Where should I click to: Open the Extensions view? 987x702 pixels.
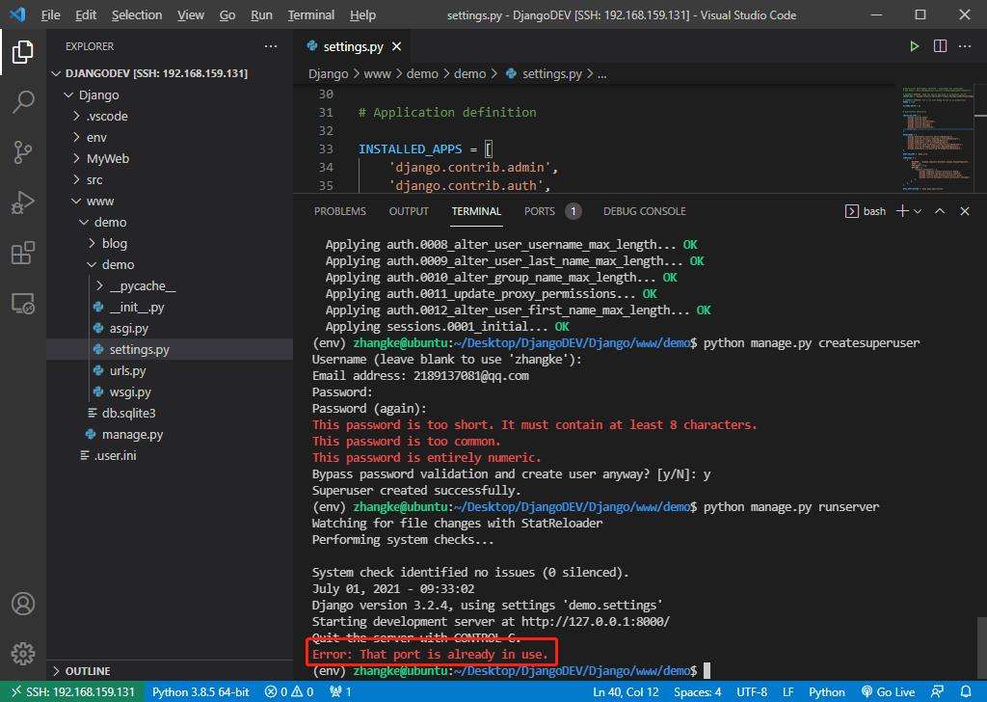click(x=23, y=253)
